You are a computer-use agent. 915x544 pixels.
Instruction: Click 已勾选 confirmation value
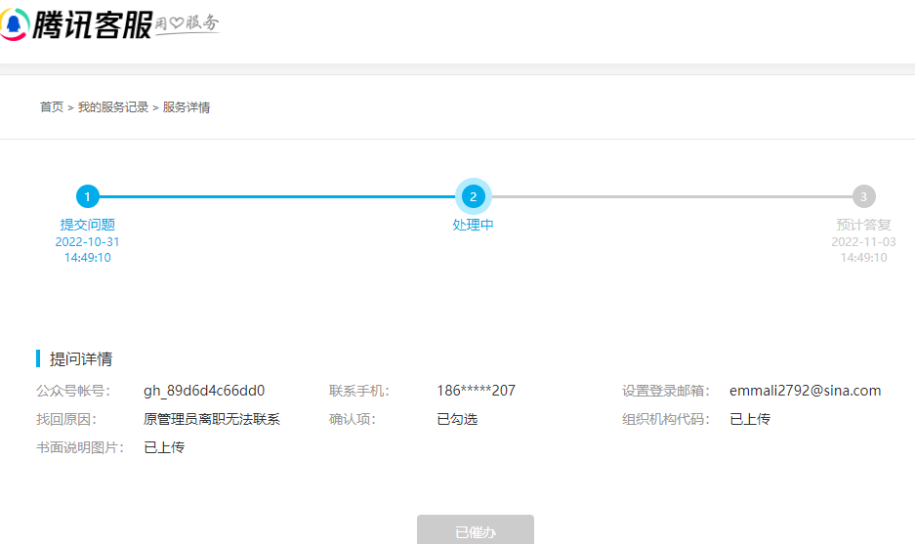pos(457,419)
